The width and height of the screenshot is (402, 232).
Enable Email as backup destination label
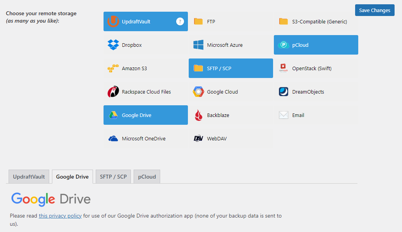click(298, 115)
